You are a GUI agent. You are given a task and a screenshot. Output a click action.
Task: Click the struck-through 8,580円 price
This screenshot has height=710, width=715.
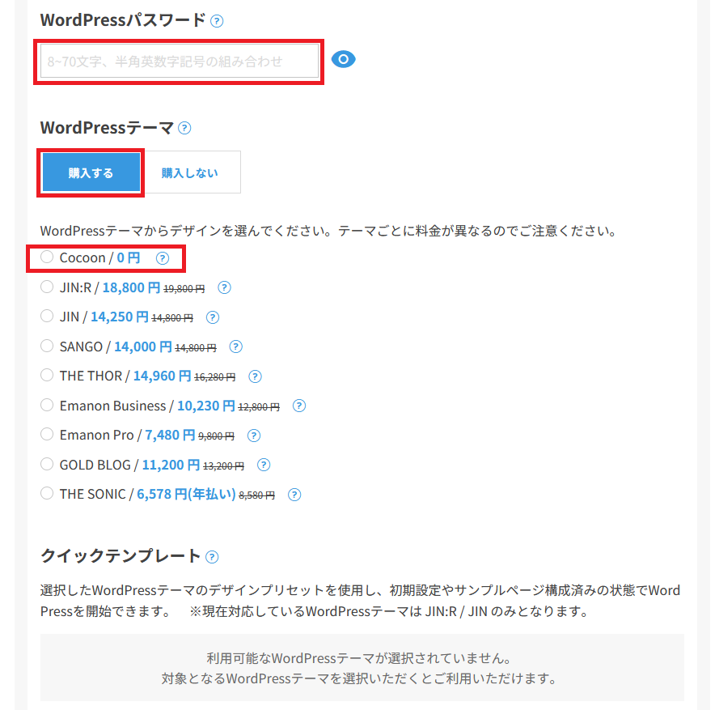(256, 496)
